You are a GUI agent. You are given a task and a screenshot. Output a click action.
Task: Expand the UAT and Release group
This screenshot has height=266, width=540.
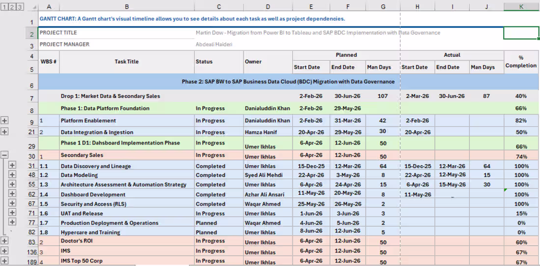(x=12, y=213)
